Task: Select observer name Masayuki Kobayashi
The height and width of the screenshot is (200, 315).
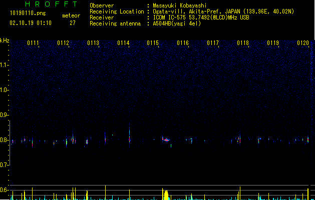Action: (x=180, y=5)
